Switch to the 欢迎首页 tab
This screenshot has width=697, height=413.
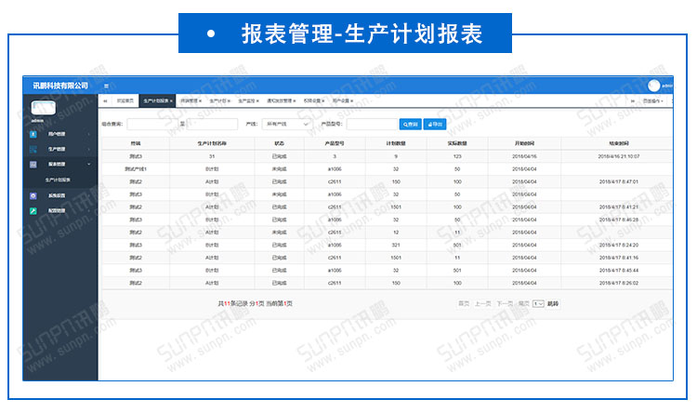pyautogui.click(x=125, y=101)
